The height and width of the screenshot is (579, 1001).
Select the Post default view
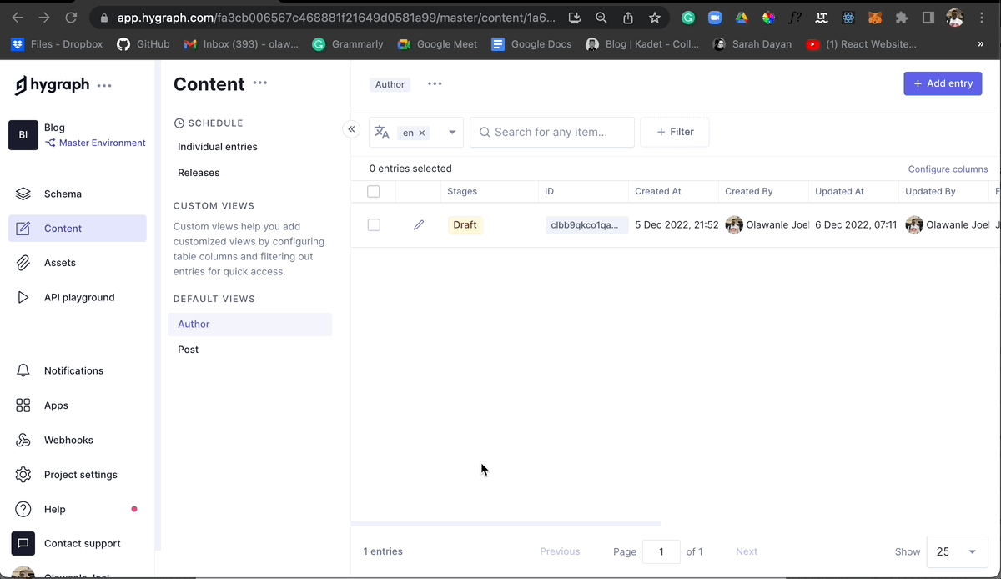point(189,350)
